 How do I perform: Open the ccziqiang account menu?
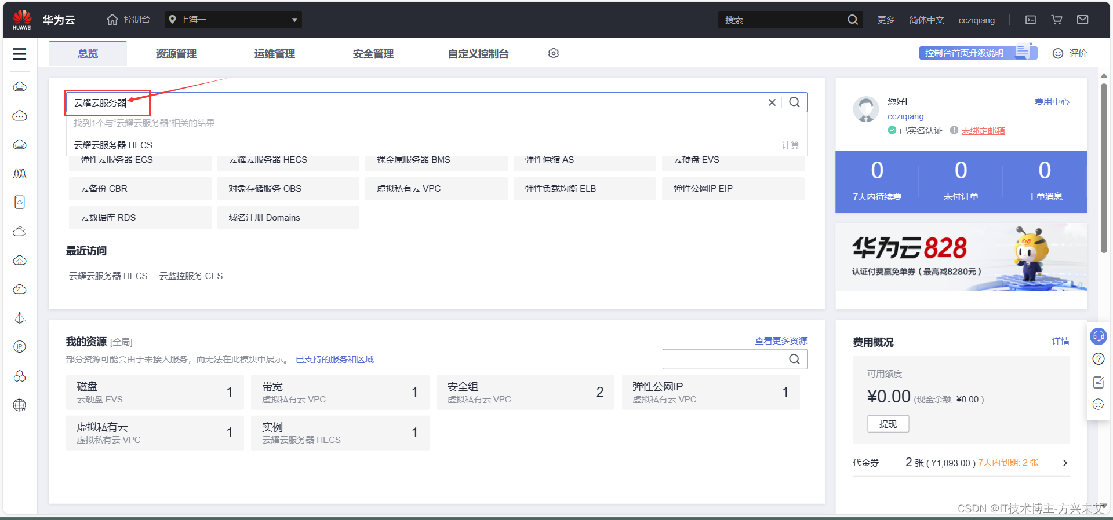976,20
